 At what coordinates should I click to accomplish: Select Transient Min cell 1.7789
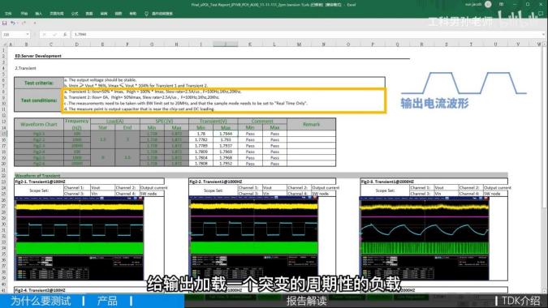[201, 145]
